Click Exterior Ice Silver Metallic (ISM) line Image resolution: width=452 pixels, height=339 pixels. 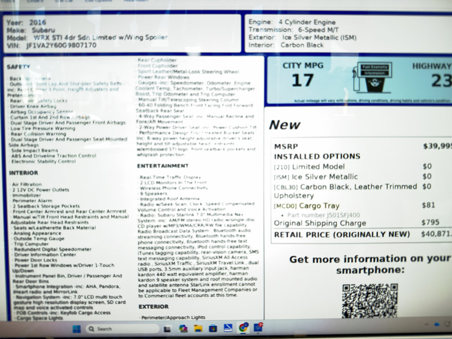[302, 38]
